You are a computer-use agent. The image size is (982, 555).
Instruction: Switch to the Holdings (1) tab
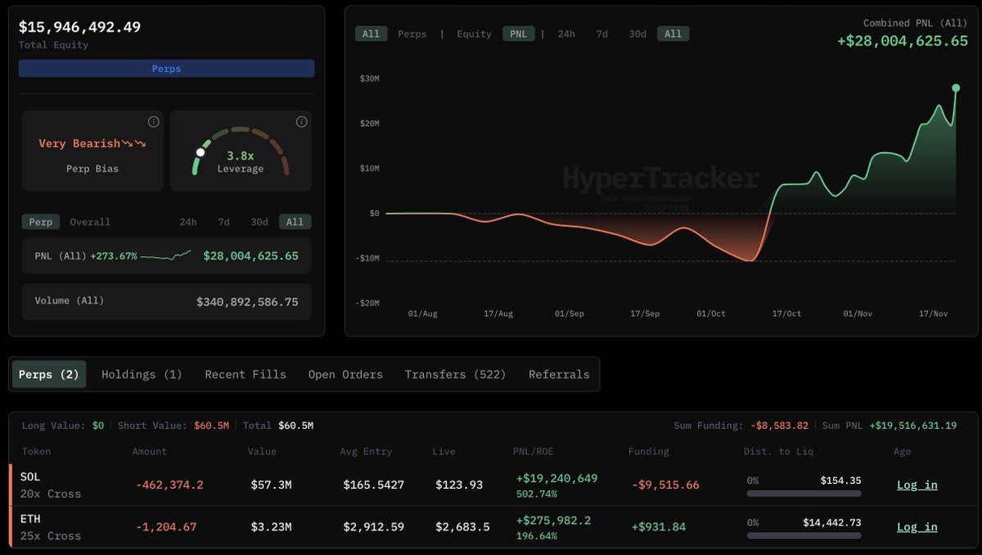(141, 374)
